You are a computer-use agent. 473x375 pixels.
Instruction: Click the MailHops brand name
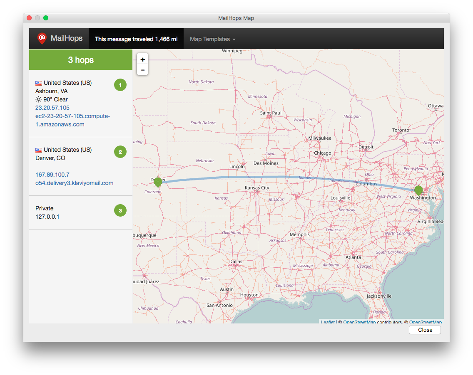tap(67, 38)
